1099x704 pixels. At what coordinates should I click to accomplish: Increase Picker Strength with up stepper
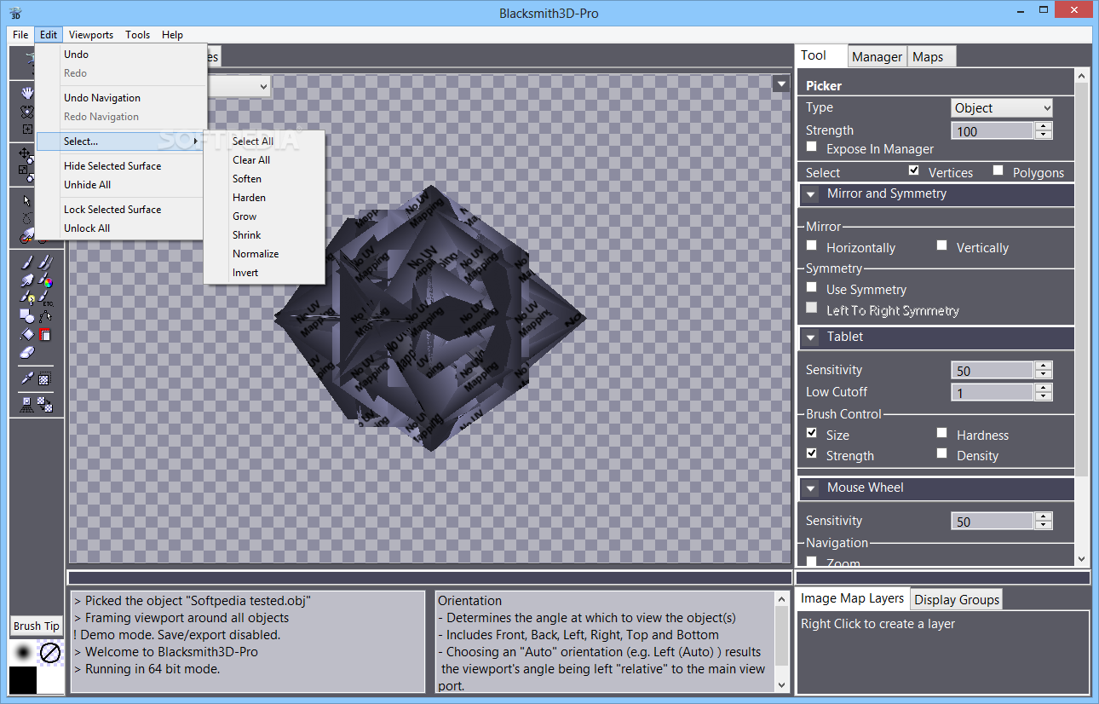1044,126
